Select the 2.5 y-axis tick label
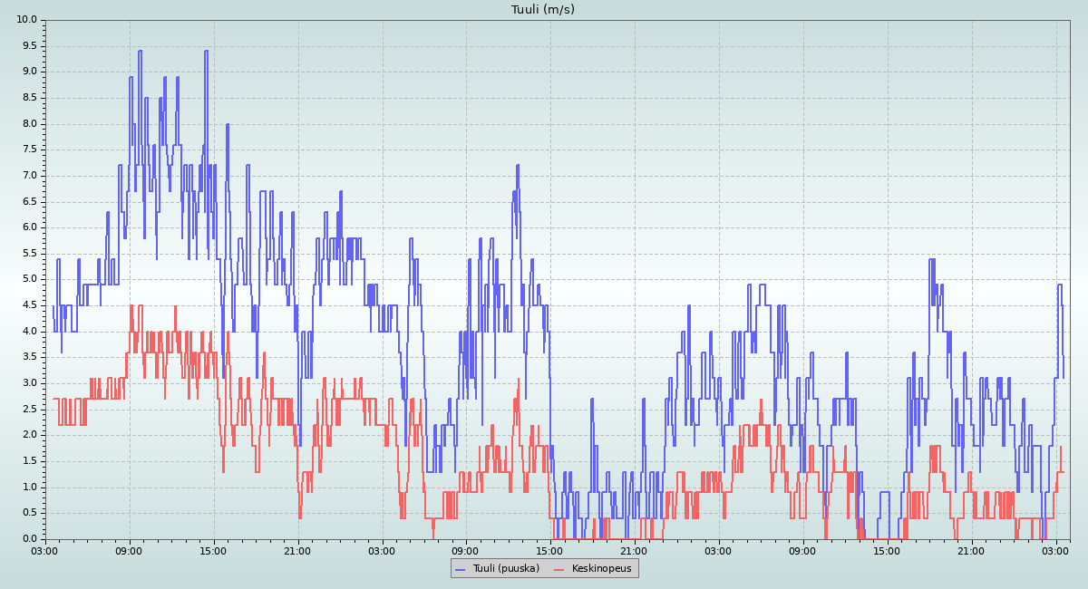This screenshot has width=1088, height=589. click(30, 409)
